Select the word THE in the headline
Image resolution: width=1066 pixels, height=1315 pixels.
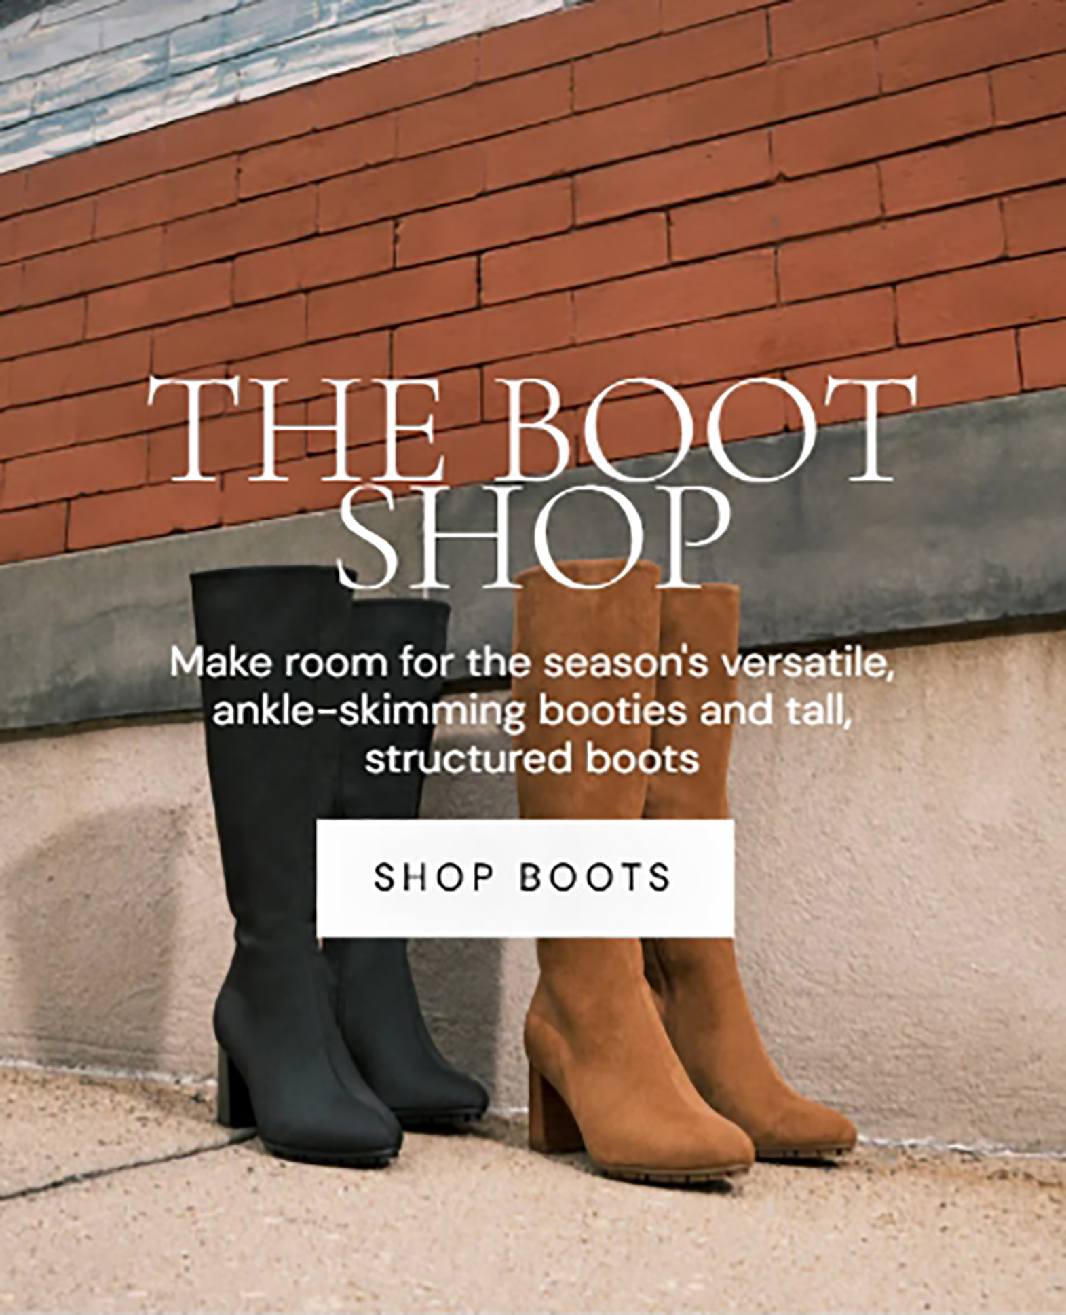click(296, 429)
